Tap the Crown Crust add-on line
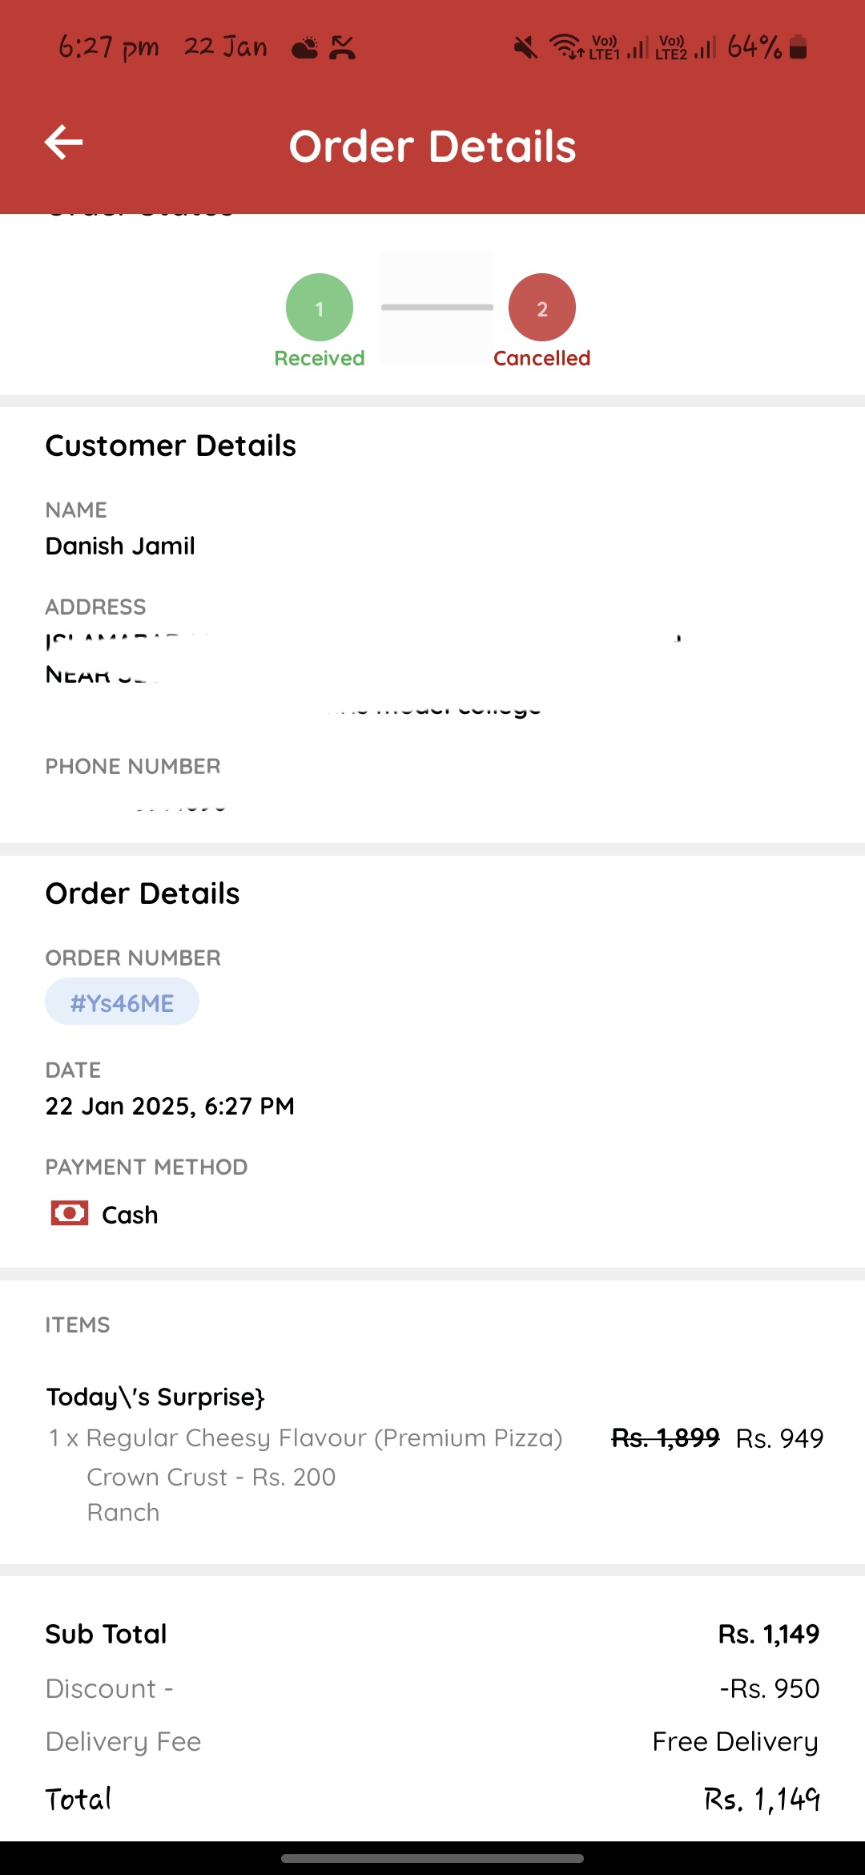 coord(211,1477)
